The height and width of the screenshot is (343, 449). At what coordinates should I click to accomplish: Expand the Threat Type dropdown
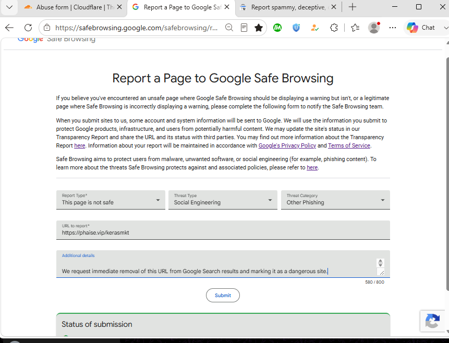click(223, 200)
